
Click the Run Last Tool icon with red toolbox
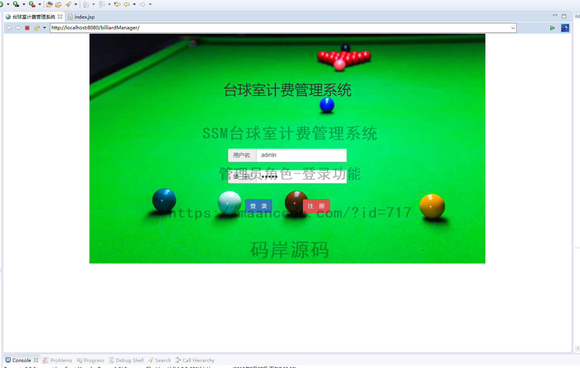pyautogui.click(x=32, y=4)
